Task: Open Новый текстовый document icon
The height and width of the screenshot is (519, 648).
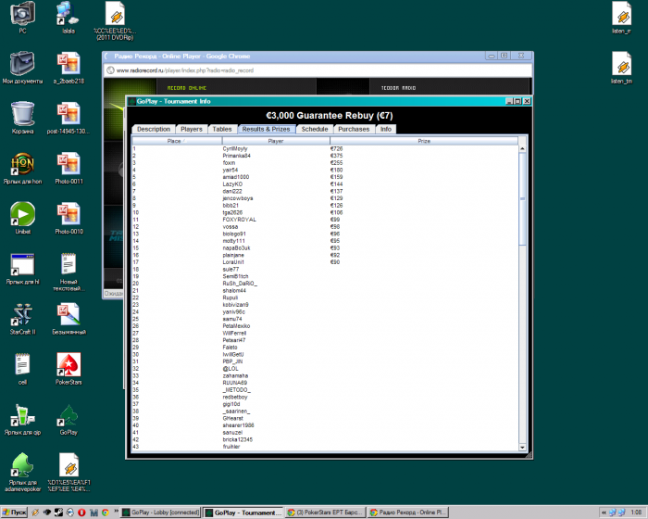Action: click(69, 272)
